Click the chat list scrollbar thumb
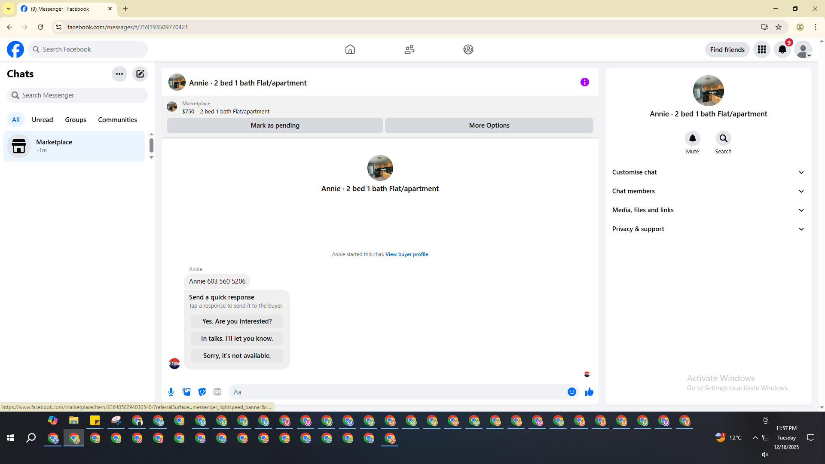This screenshot has height=464, width=825. tap(151, 145)
